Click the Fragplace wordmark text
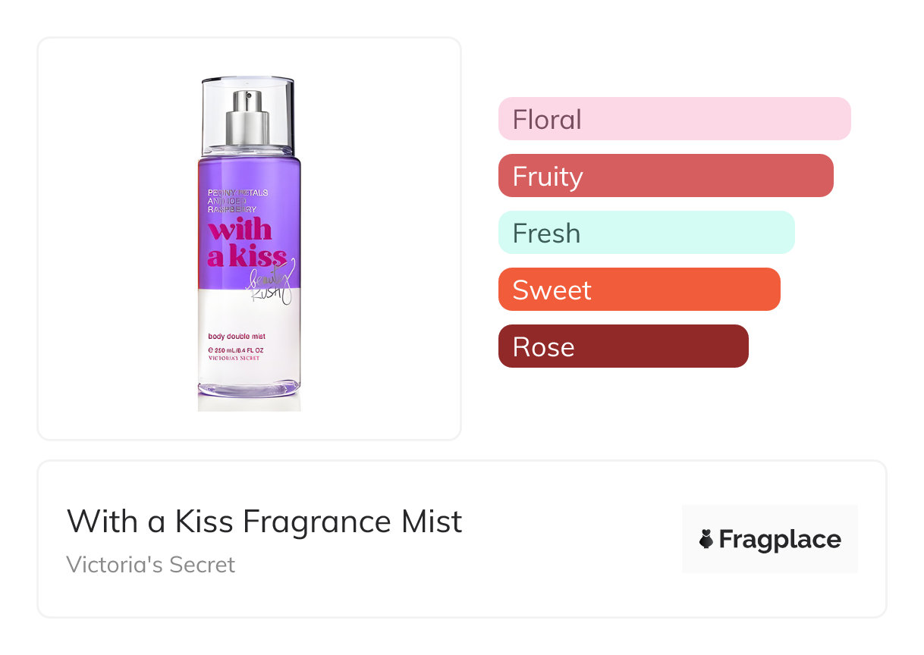 pos(780,540)
